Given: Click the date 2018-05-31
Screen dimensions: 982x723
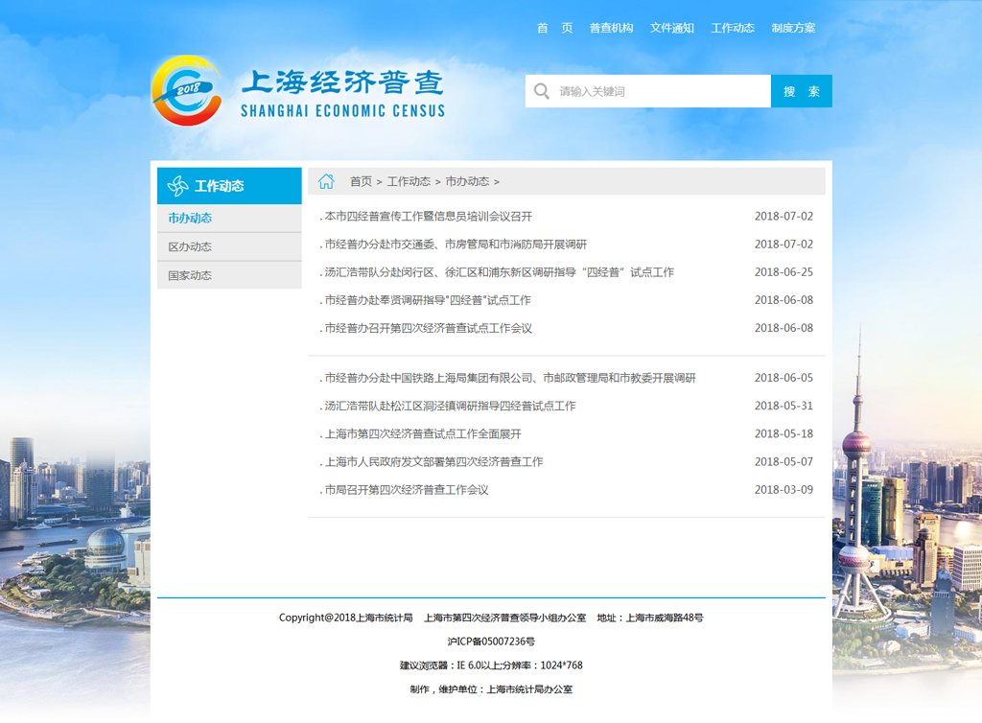Looking at the screenshot, I should coord(783,406).
